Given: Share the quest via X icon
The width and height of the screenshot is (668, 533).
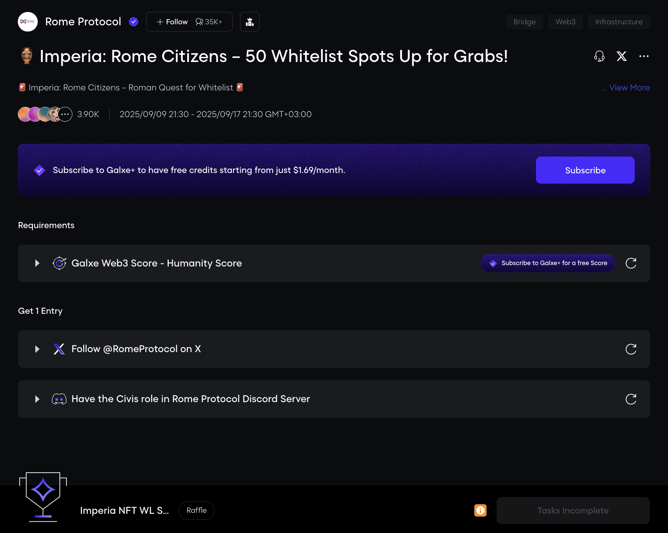Looking at the screenshot, I should point(621,56).
